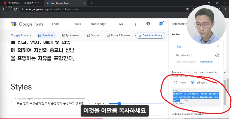Click the Review label

(x=176, y=34)
